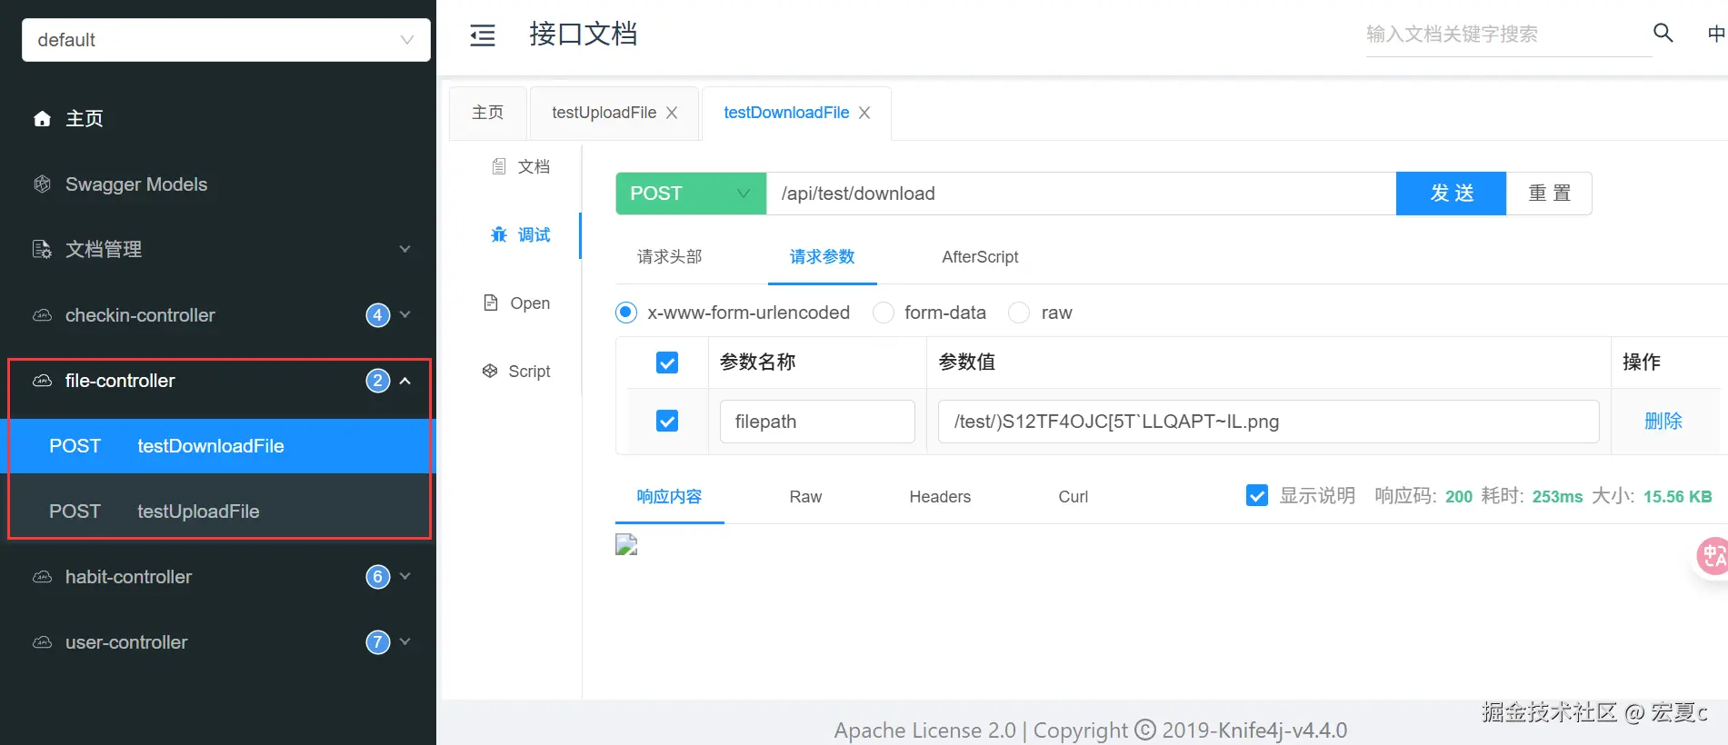Click the menu collapse icon beside 接口文档

[x=483, y=35]
